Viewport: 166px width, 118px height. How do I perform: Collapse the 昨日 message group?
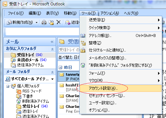(x=60, y=68)
